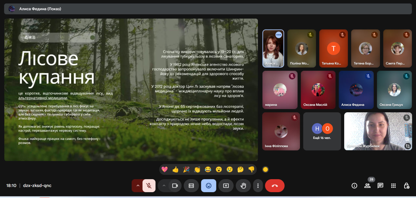Viewport: 416px width, 198px height.
Task: Open the 'Ещё 16 чел.' tile
Action: [x=322, y=131]
